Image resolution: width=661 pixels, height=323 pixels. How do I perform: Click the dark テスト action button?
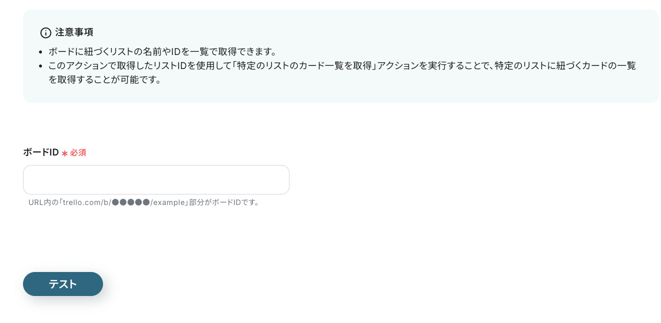pyautogui.click(x=63, y=284)
